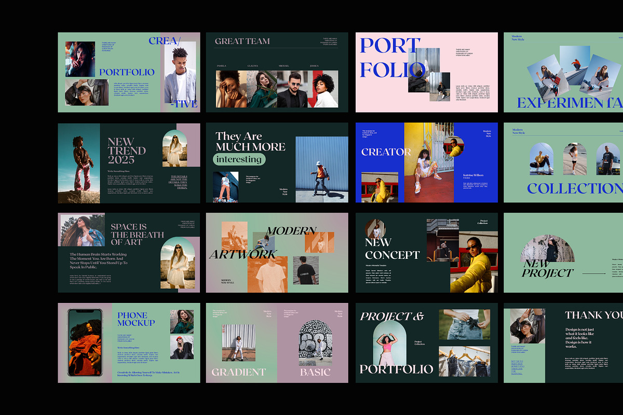This screenshot has width=623, height=415.
Task: Open the Project & Portfolio slide
Action: (x=426, y=343)
